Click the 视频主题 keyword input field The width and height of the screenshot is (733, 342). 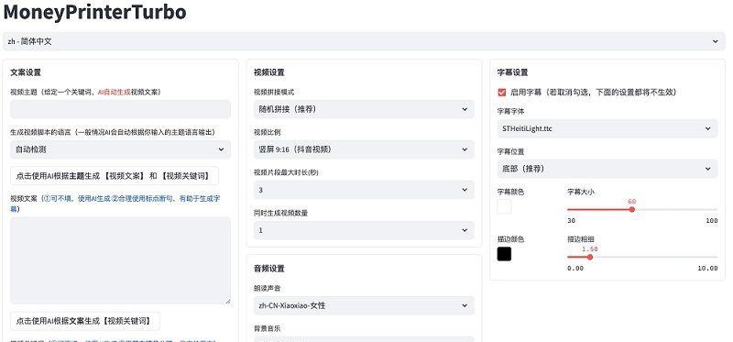click(120, 109)
